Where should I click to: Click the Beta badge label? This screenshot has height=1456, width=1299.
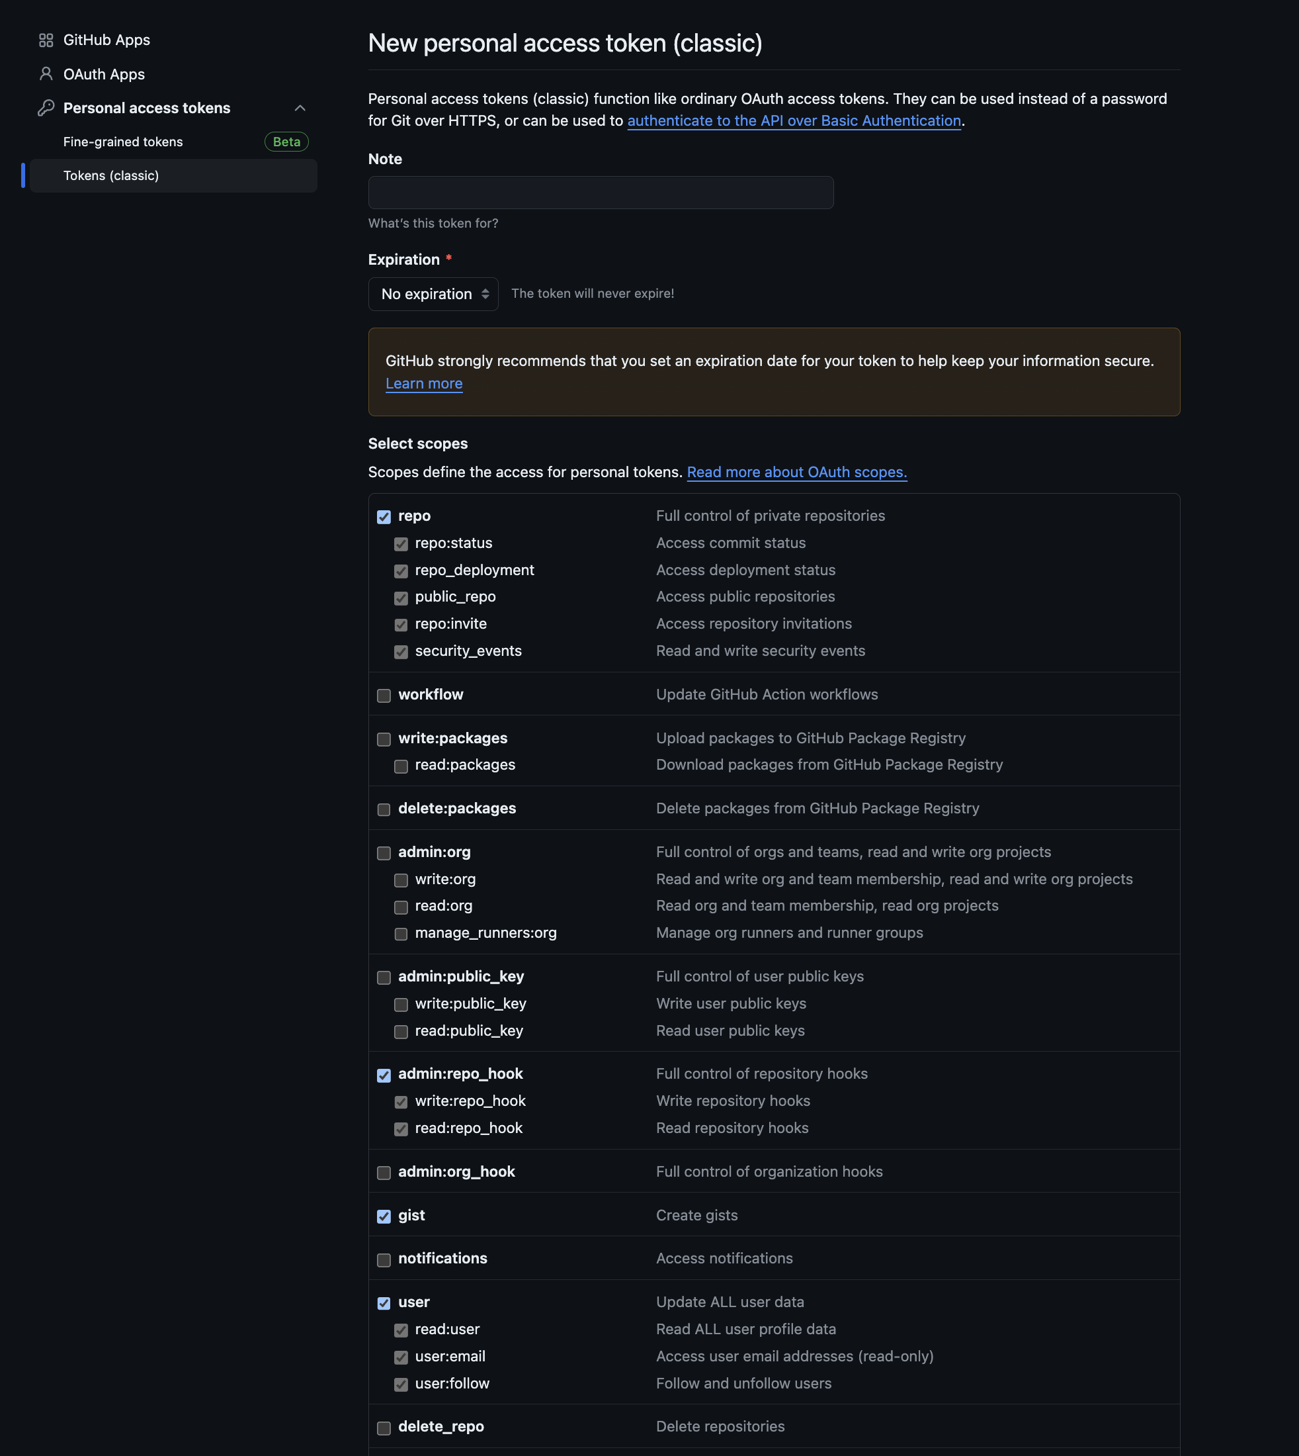[286, 142]
